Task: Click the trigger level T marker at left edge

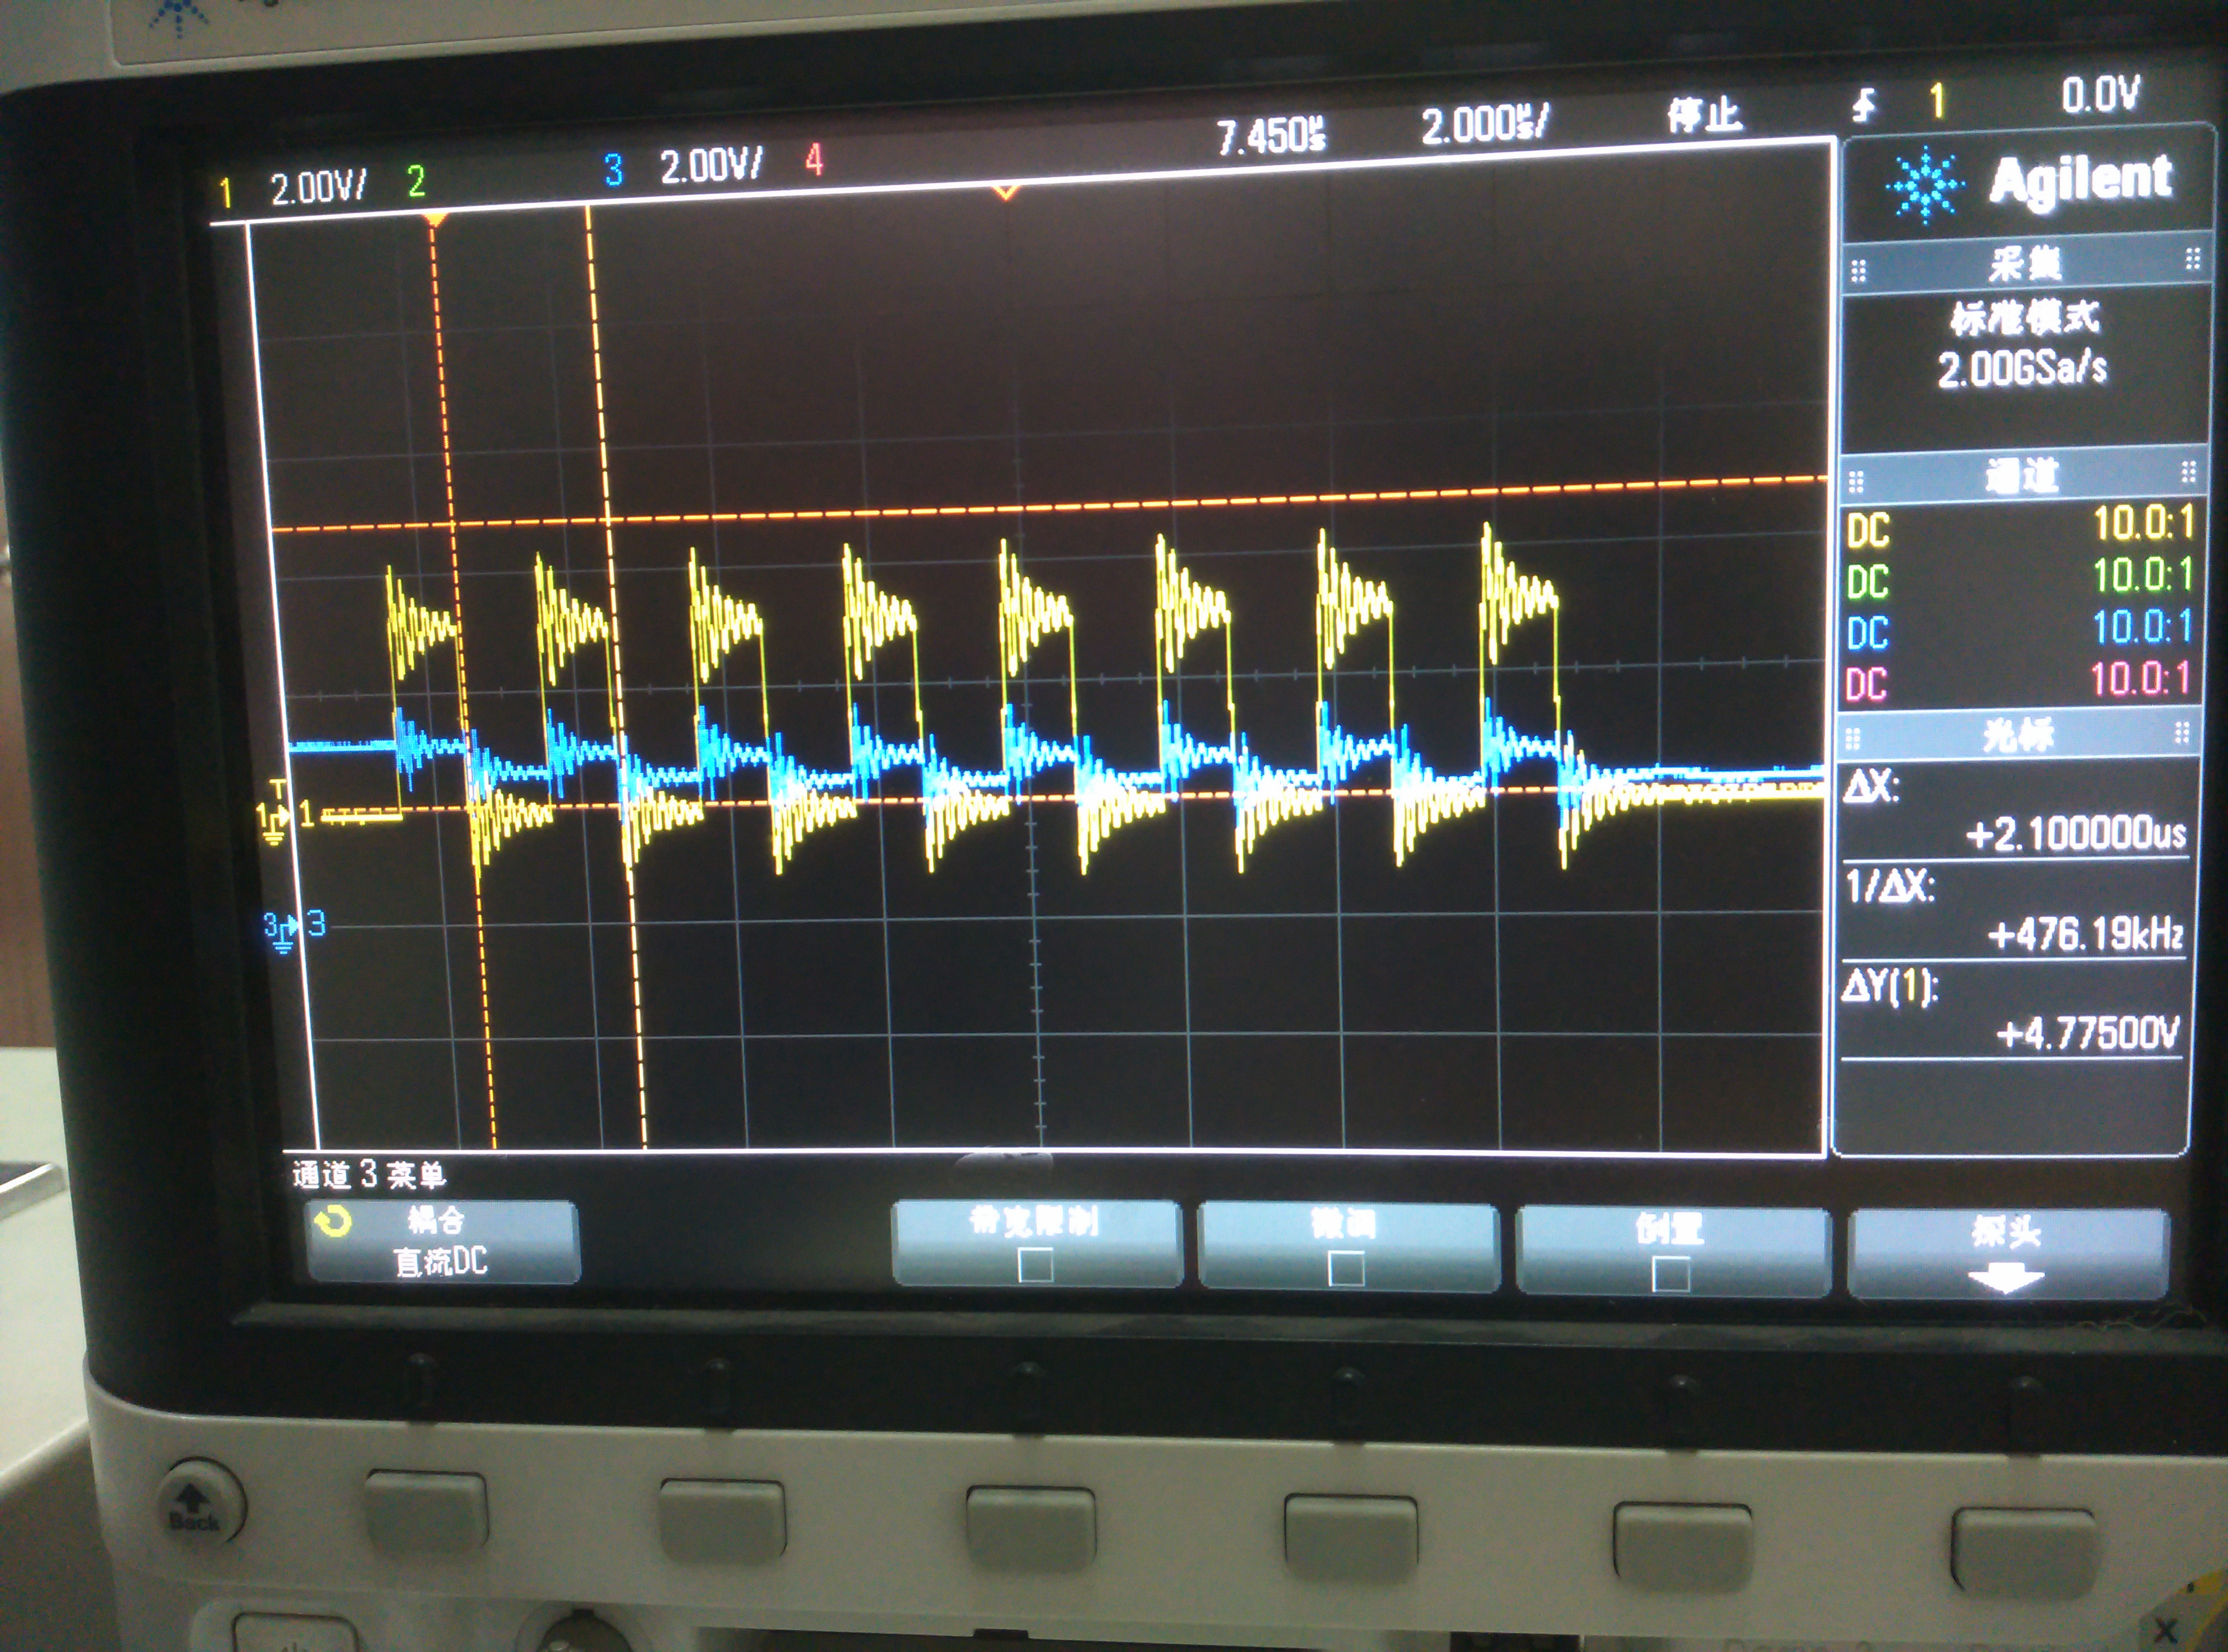Action: coord(279,789)
